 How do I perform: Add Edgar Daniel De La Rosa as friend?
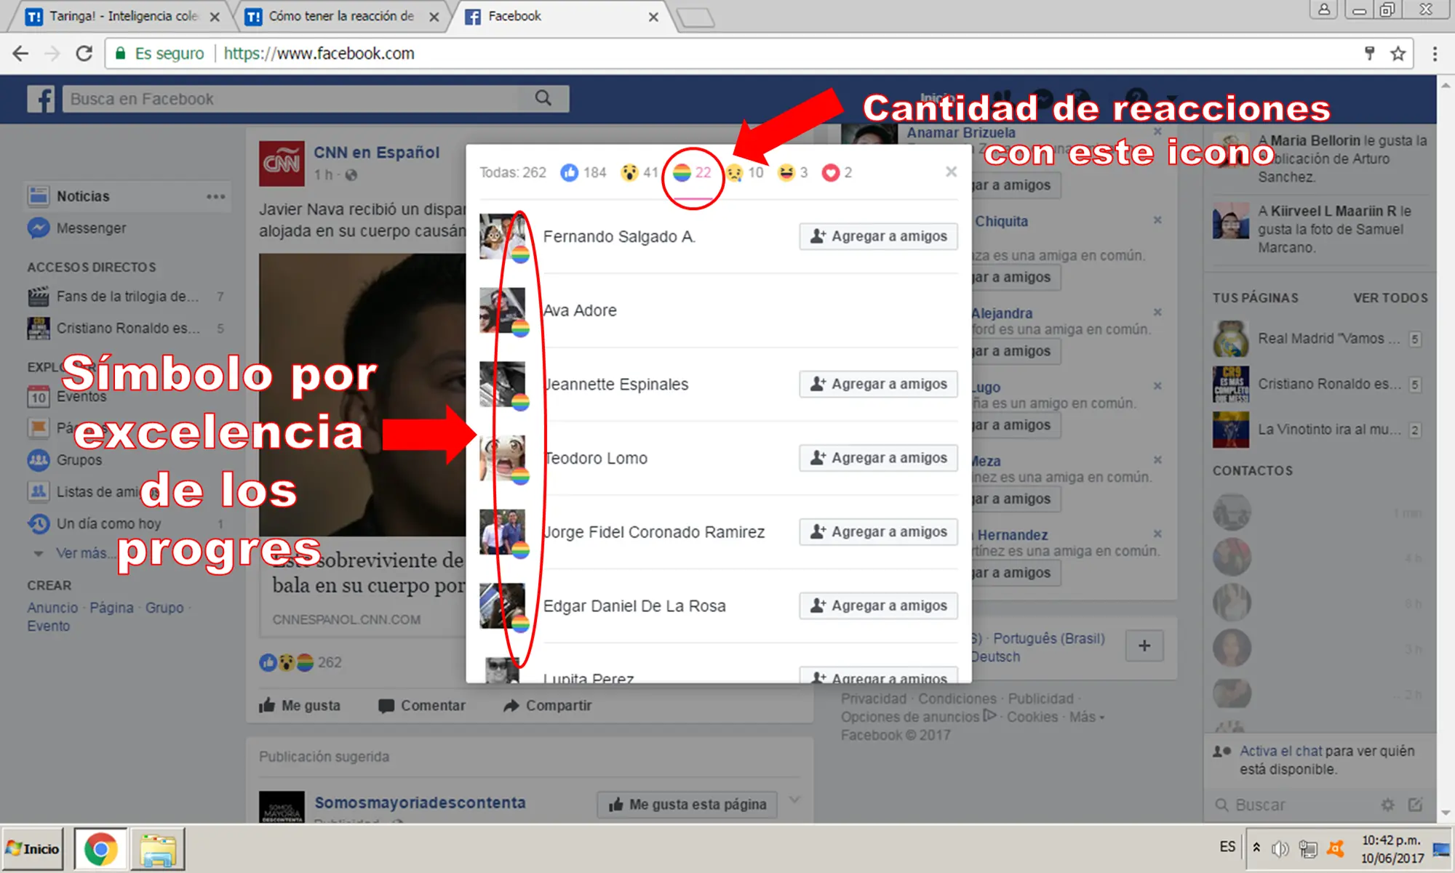click(878, 606)
